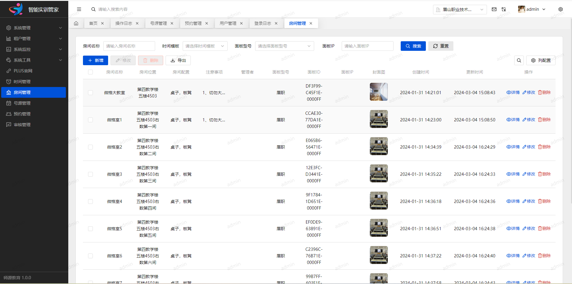
Task: Check the 微格室5 row checkbox
Action: [90, 229]
